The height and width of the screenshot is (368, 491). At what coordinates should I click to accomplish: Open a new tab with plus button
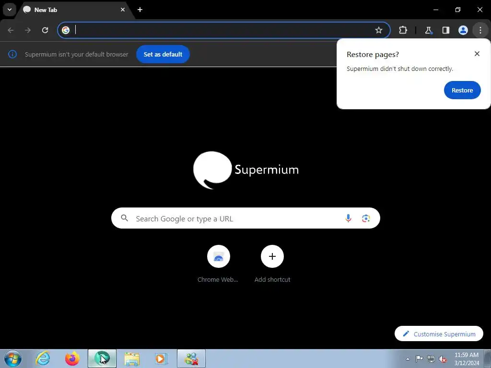(140, 10)
